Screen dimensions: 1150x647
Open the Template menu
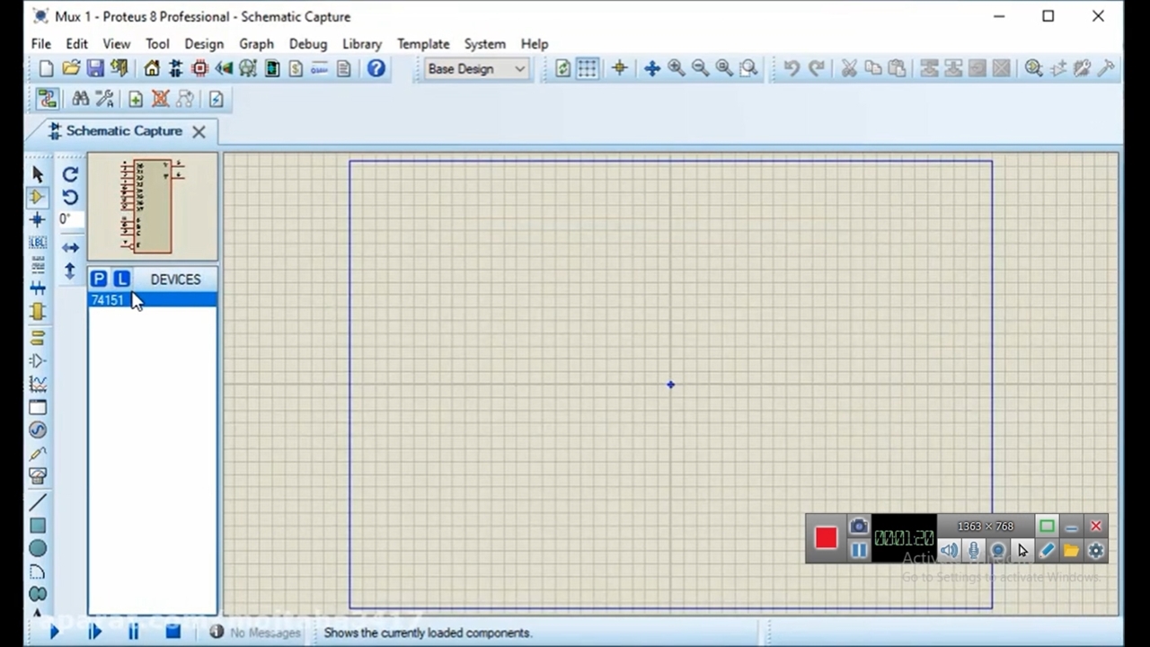(422, 44)
